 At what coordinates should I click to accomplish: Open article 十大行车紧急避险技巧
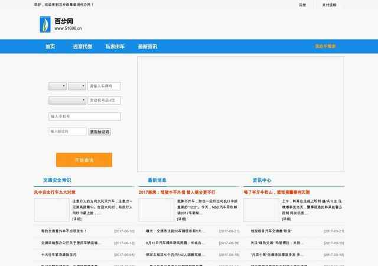coord(59,255)
